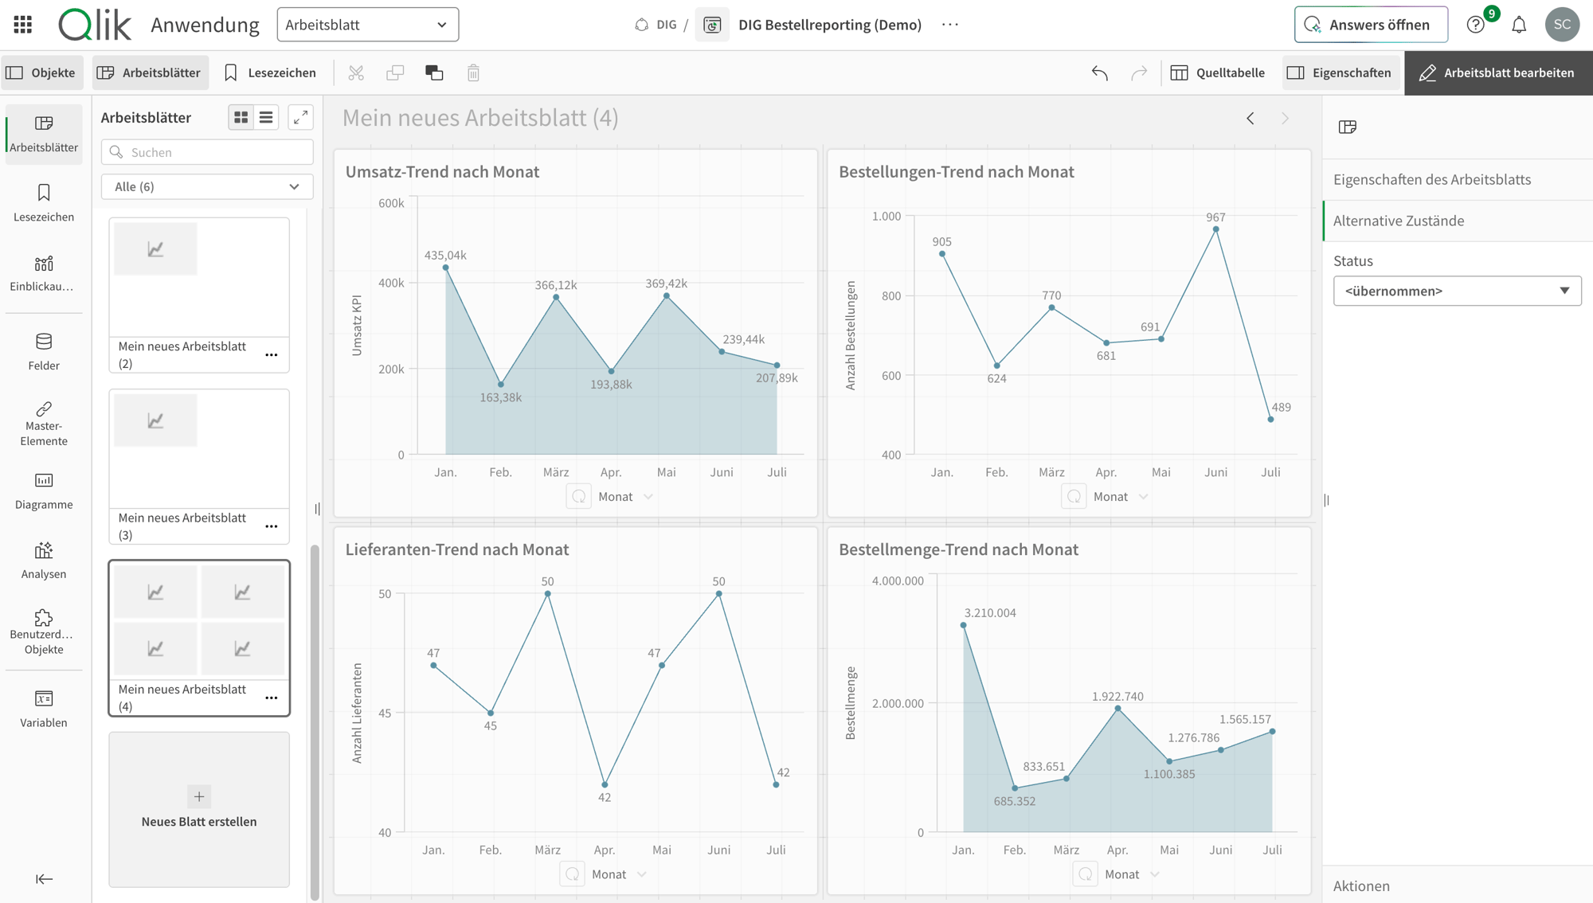Open the Lesezeichen toolbar item
The height and width of the screenshot is (903, 1593).
tap(270, 72)
